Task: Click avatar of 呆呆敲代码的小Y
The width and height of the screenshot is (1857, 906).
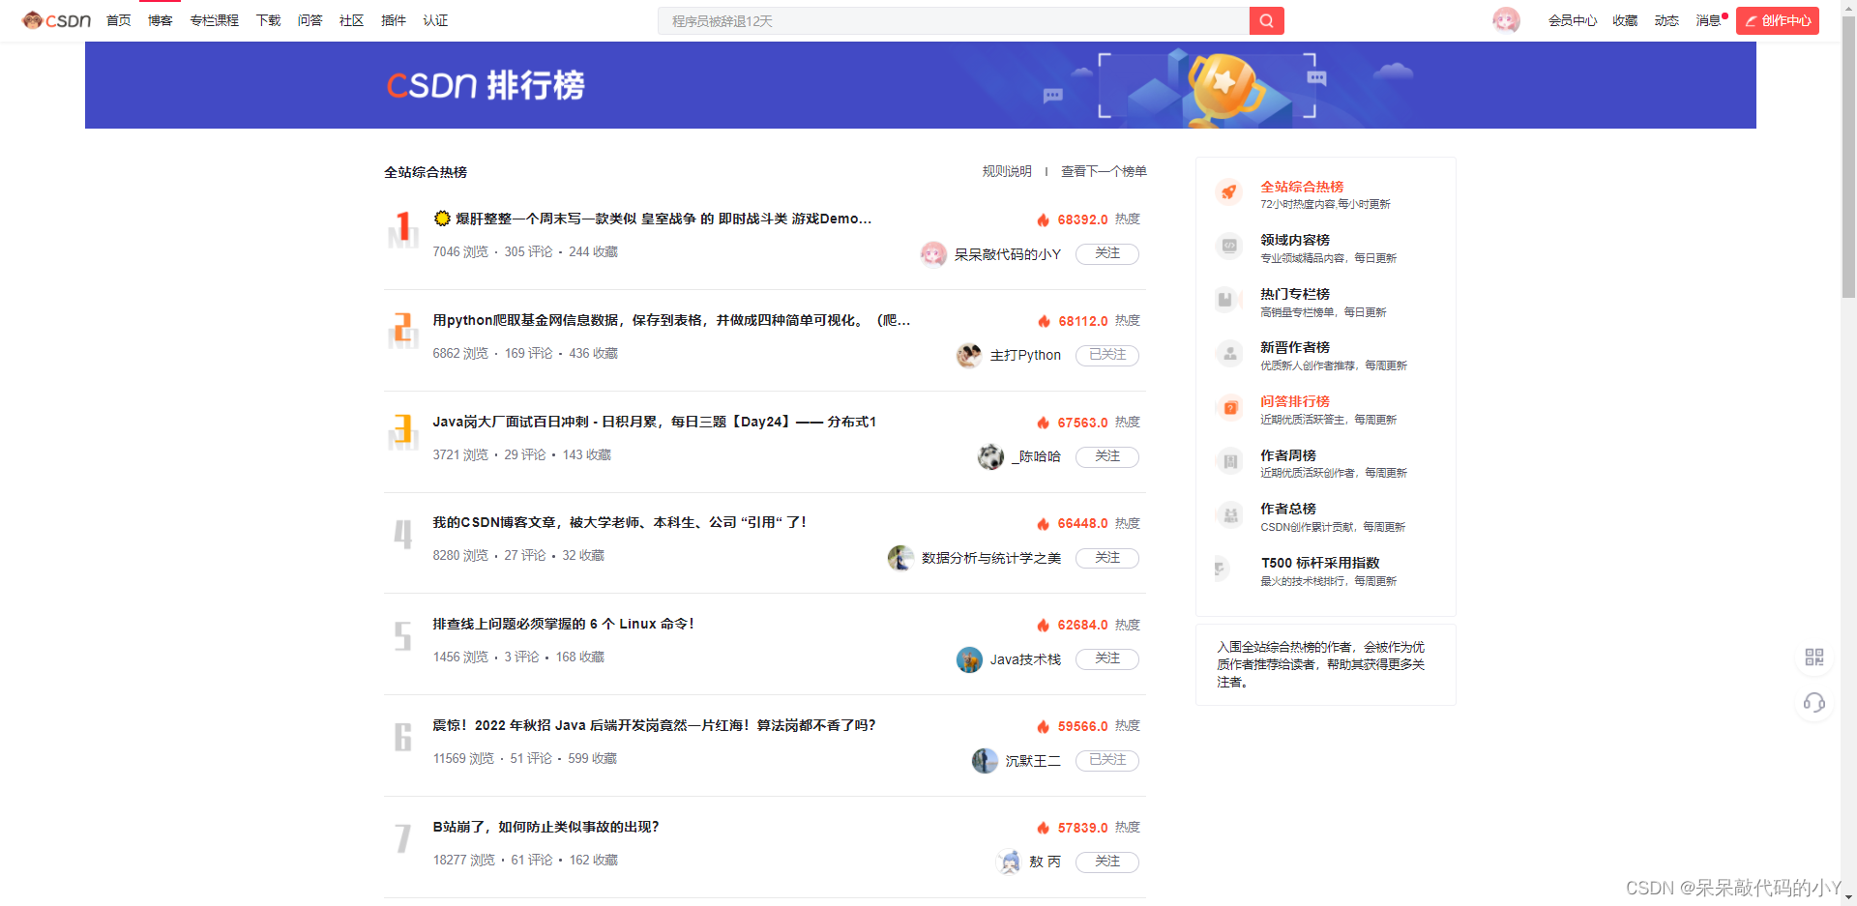Action: pyautogui.click(x=933, y=254)
